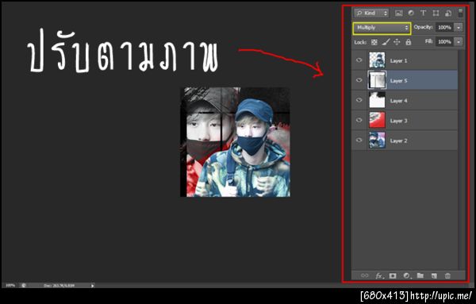The width and height of the screenshot is (476, 304).
Task: Filter layers by pixel layer icon
Action: 399,13
